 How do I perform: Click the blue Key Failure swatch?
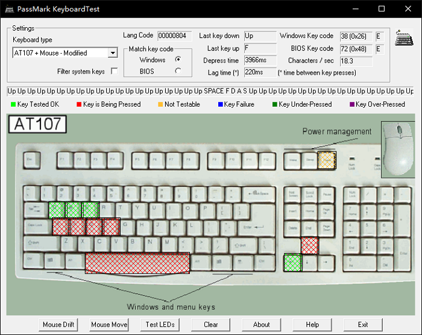coord(221,104)
